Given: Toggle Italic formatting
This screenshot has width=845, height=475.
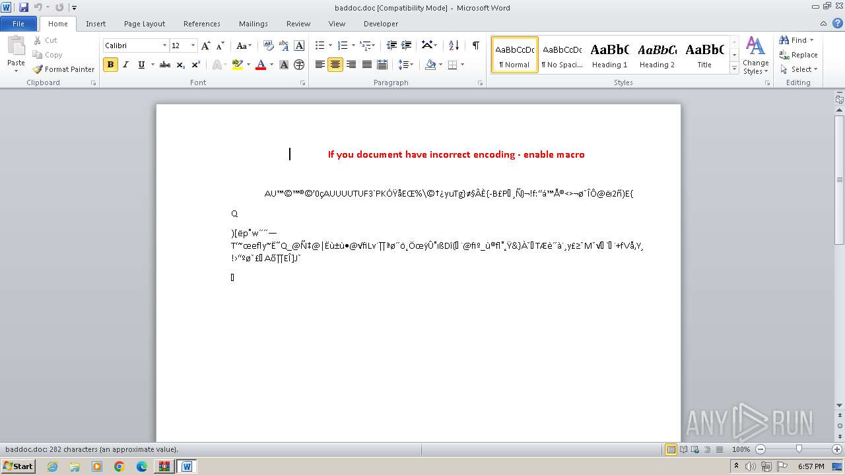Looking at the screenshot, I should (125, 65).
